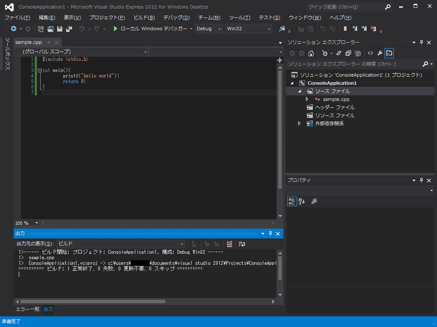This screenshot has height=327, width=437.
Task: Toggle word wrap in the output panel
Action: (242, 244)
